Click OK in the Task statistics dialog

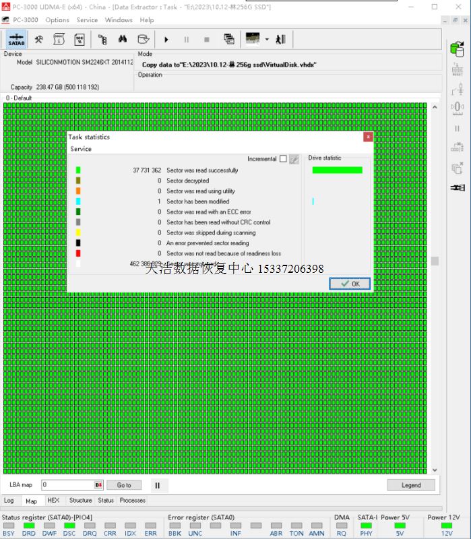tap(350, 284)
